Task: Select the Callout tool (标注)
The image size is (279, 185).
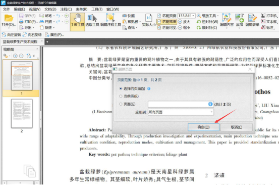Action: [268, 28]
